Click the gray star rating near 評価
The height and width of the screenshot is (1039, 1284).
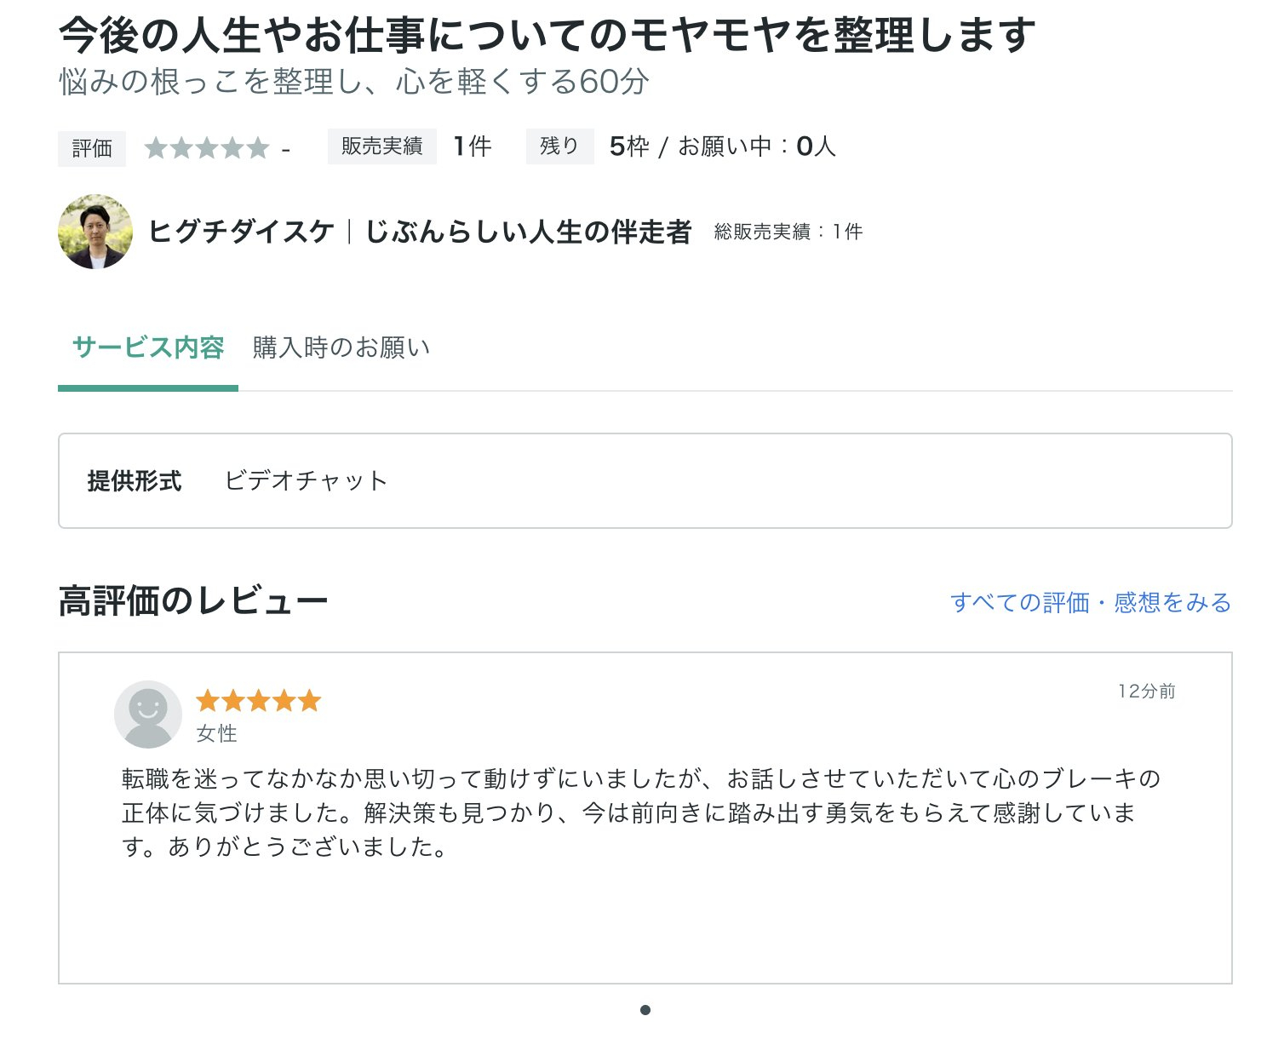207,148
